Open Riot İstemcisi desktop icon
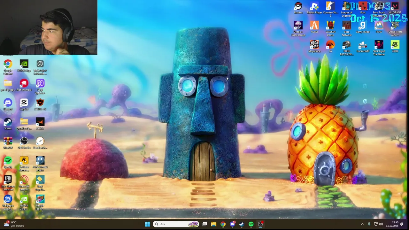409x230 pixels. tap(24, 86)
